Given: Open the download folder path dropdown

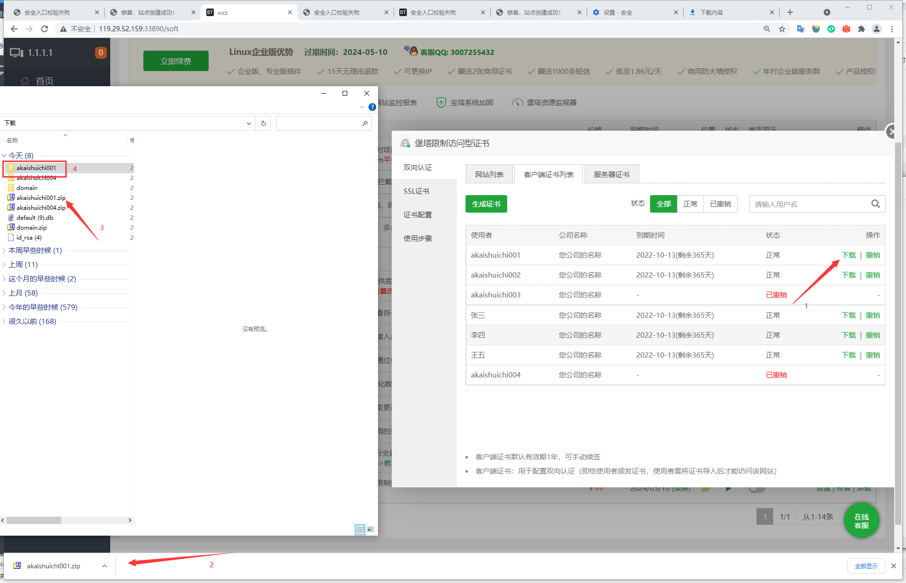Looking at the screenshot, I should coord(248,123).
